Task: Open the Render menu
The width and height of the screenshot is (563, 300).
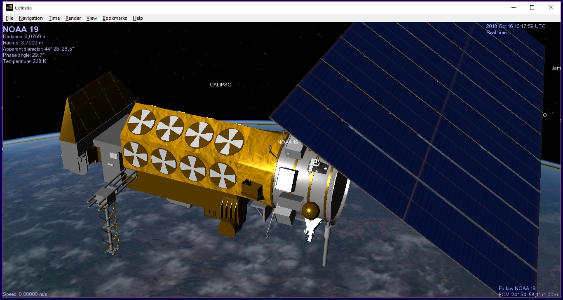Action: [73, 18]
